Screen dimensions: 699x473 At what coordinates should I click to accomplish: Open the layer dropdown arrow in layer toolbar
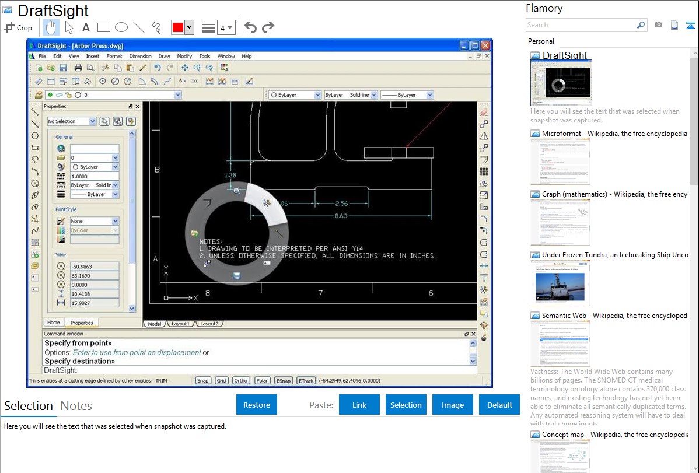click(x=178, y=95)
